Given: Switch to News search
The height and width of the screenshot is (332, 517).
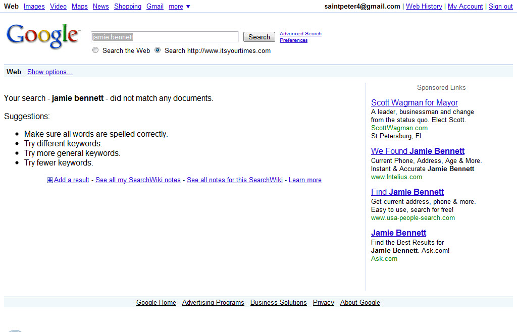Looking at the screenshot, I should 100,6.
